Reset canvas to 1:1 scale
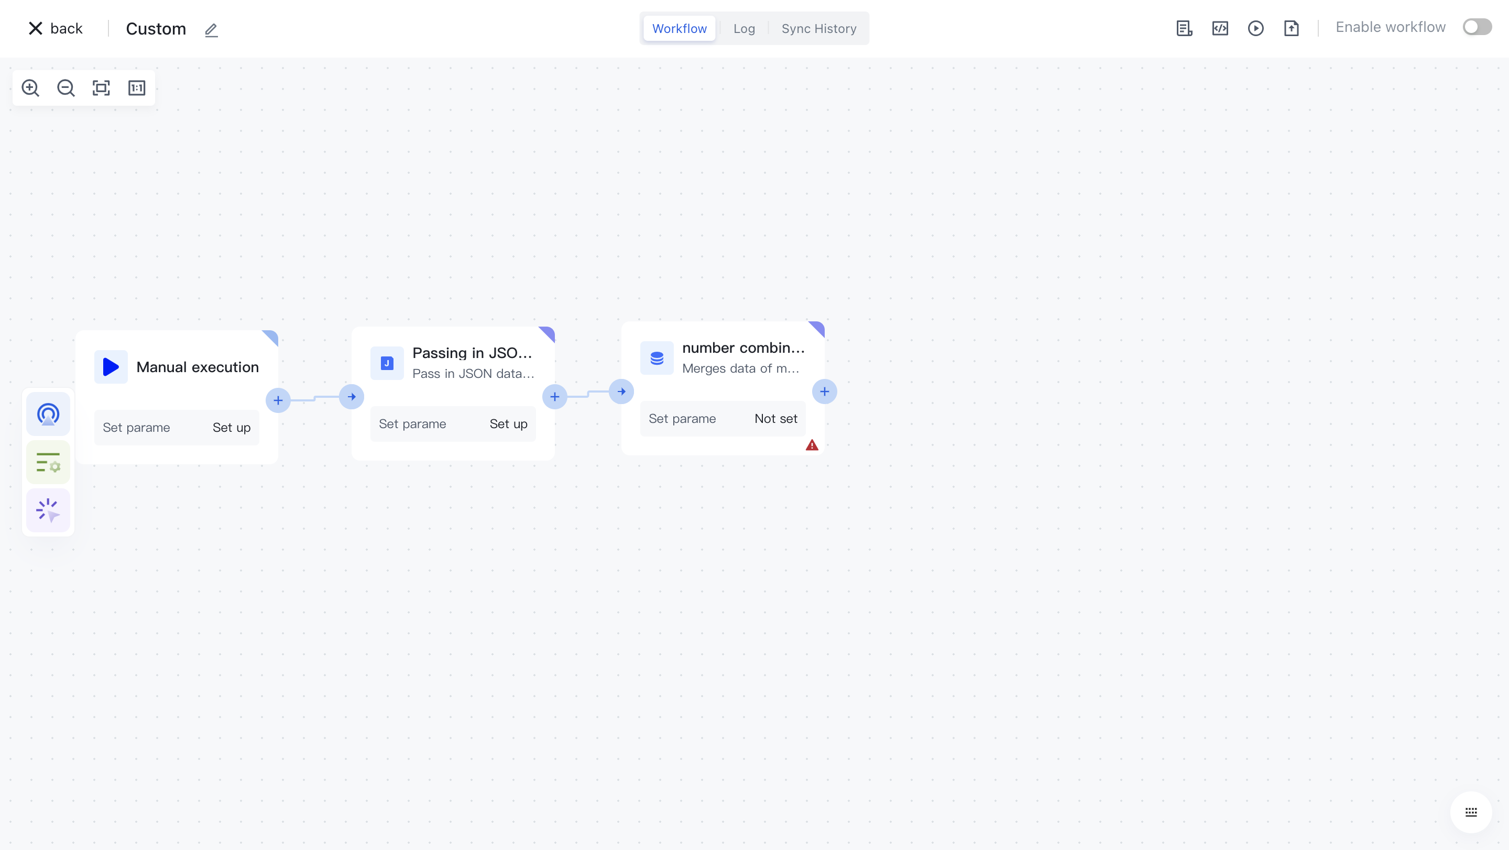 coord(136,88)
